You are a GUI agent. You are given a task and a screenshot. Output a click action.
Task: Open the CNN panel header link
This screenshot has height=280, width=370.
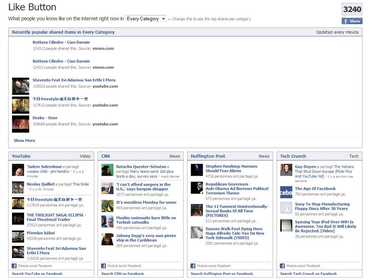tap(105, 156)
